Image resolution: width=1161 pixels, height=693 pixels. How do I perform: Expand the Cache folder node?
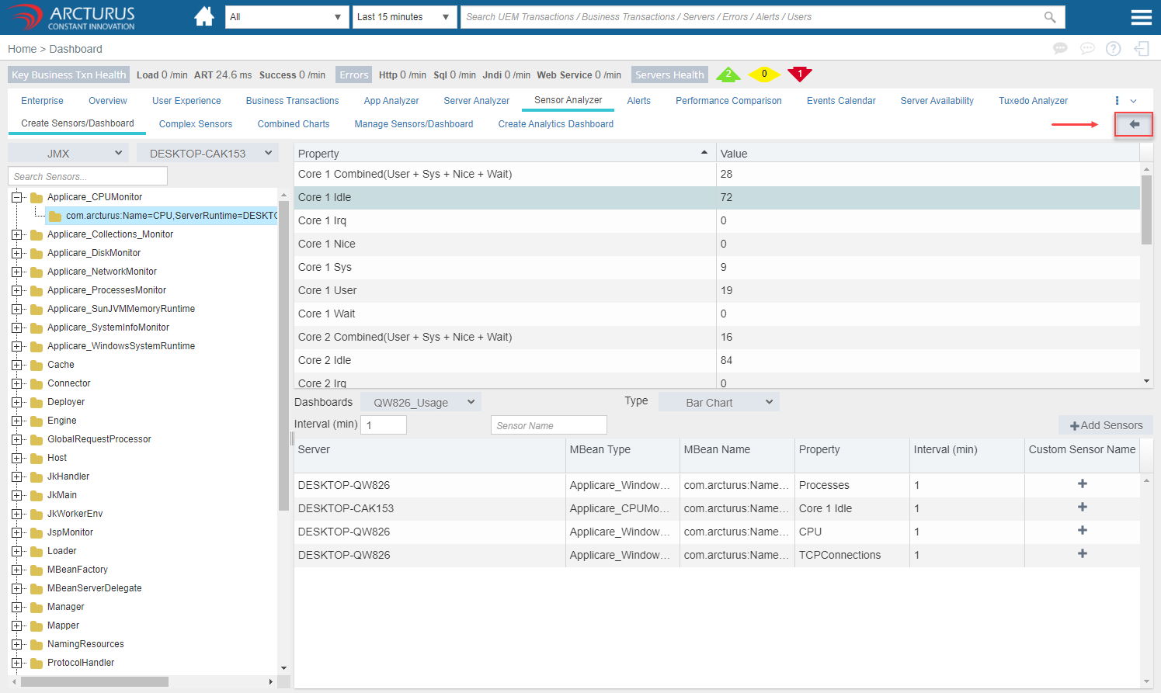pos(17,365)
